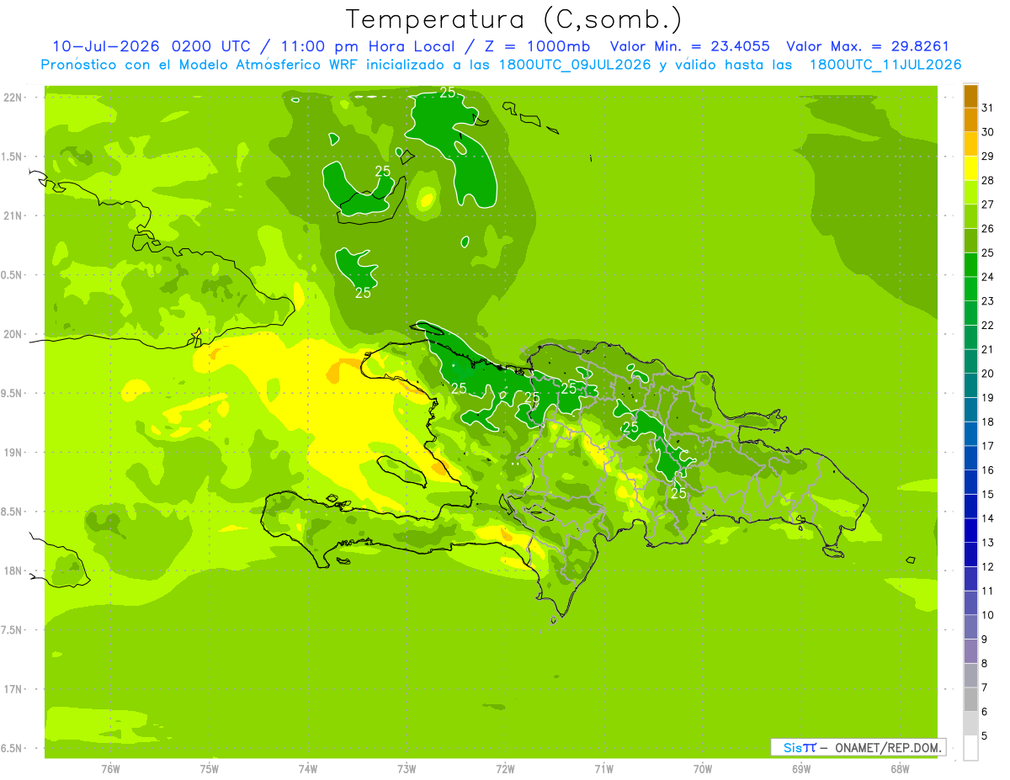The height and width of the screenshot is (780, 1010).
Task: Click the 18N latitude axis label
Action: (13, 570)
